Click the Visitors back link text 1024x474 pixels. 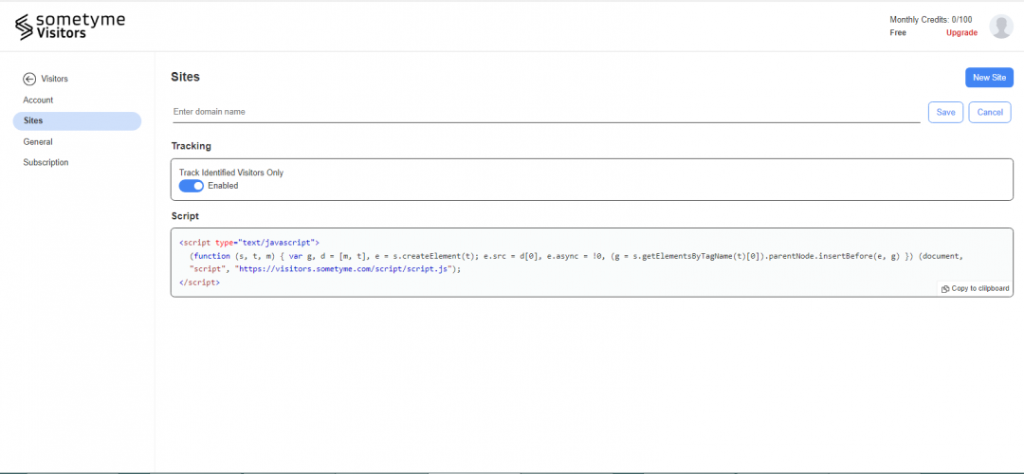pos(54,79)
